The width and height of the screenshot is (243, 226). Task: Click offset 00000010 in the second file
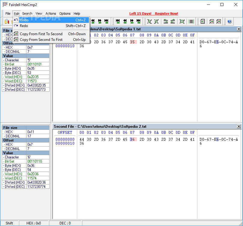point(65,143)
